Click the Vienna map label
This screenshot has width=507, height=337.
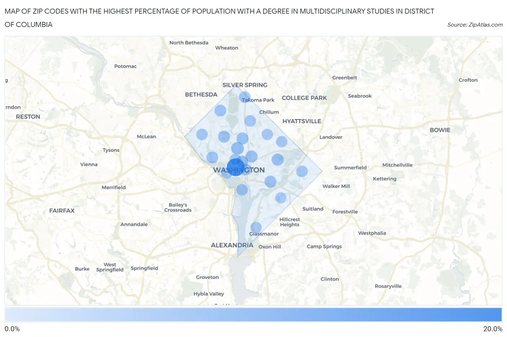89,164
